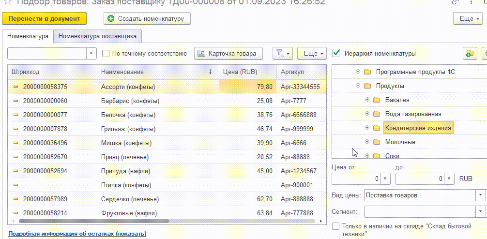Uncheck Иерархия номенклатуры
The height and width of the screenshot is (239, 487).
tap(336, 53)
